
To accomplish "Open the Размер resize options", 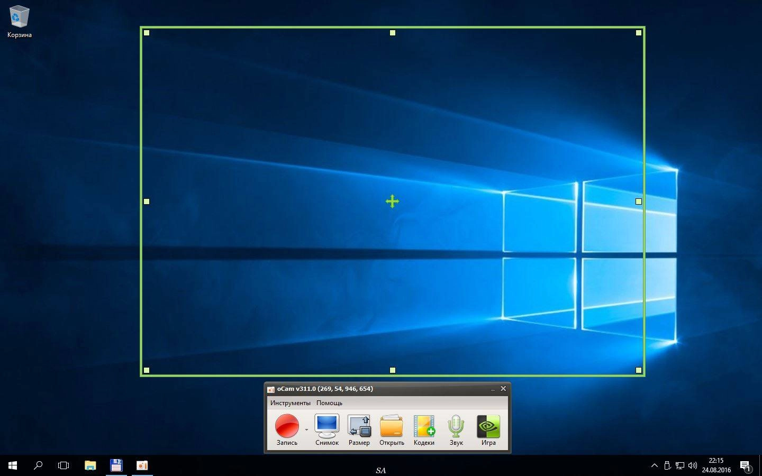I will tap(359, 430).
